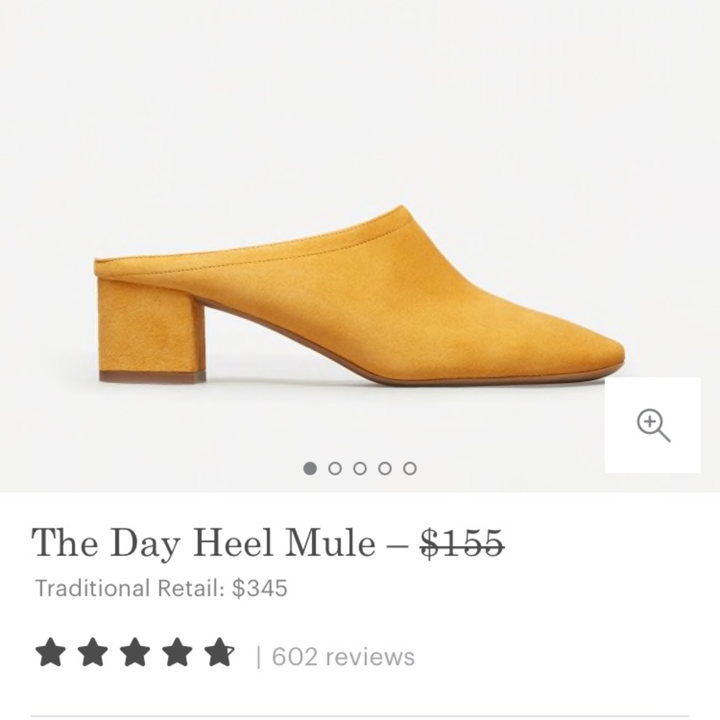Enlarge the shoe photo with the magnifying glass

coord(652,424)
